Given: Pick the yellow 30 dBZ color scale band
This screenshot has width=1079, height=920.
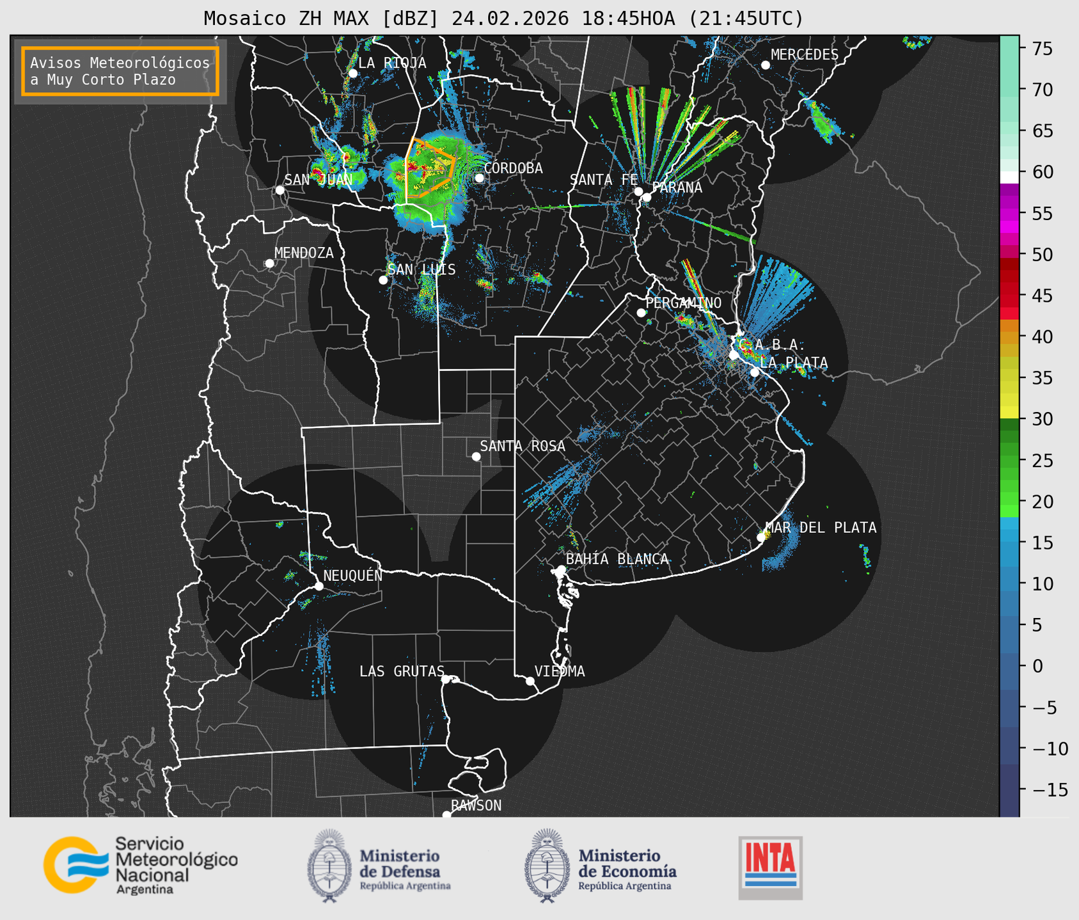Looking at the screenshot, I should [x=1009, y=413].
